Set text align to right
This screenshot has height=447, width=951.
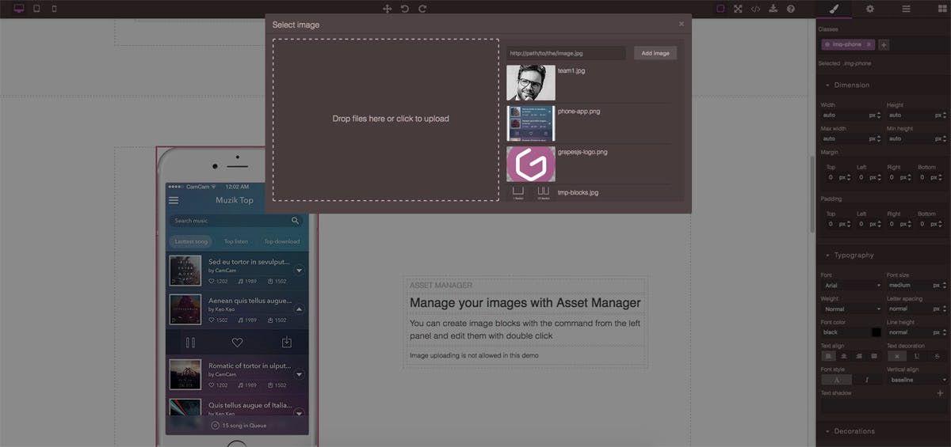859,356
